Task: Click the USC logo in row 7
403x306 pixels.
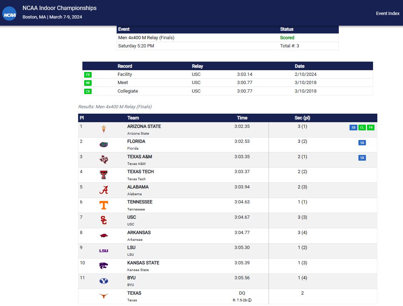Action: pos(104,220)
